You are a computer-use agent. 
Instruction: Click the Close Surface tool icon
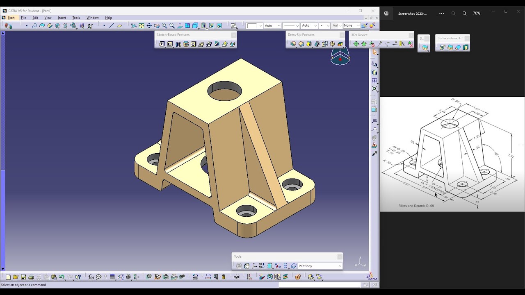(458, 48)
